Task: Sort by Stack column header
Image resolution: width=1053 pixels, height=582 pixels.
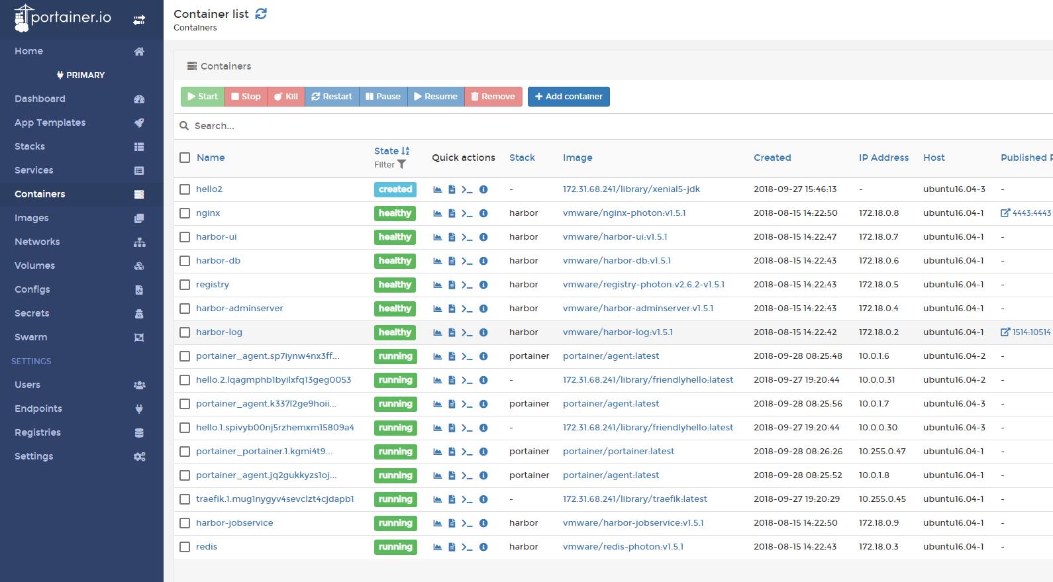Action: coord(522,158)
